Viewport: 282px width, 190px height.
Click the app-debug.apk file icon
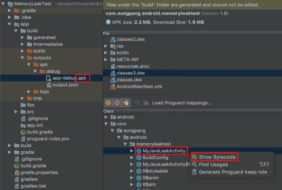[49, 78]
